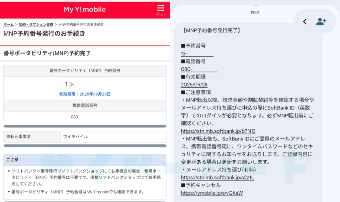Click the 移転元事業者 label cell

[32, 137]
